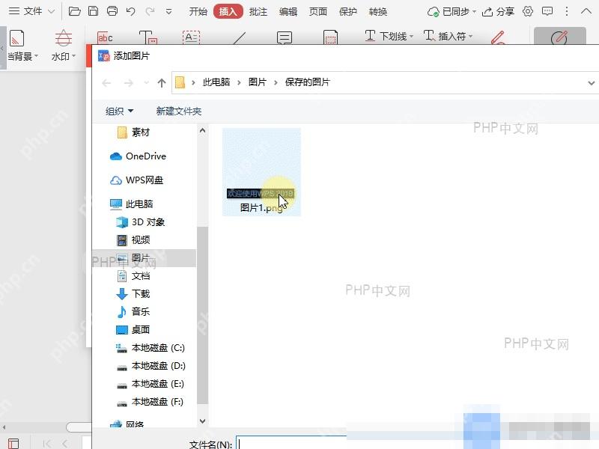
Task: Click the redo arrow icon
Action: [x=150, y=11]
